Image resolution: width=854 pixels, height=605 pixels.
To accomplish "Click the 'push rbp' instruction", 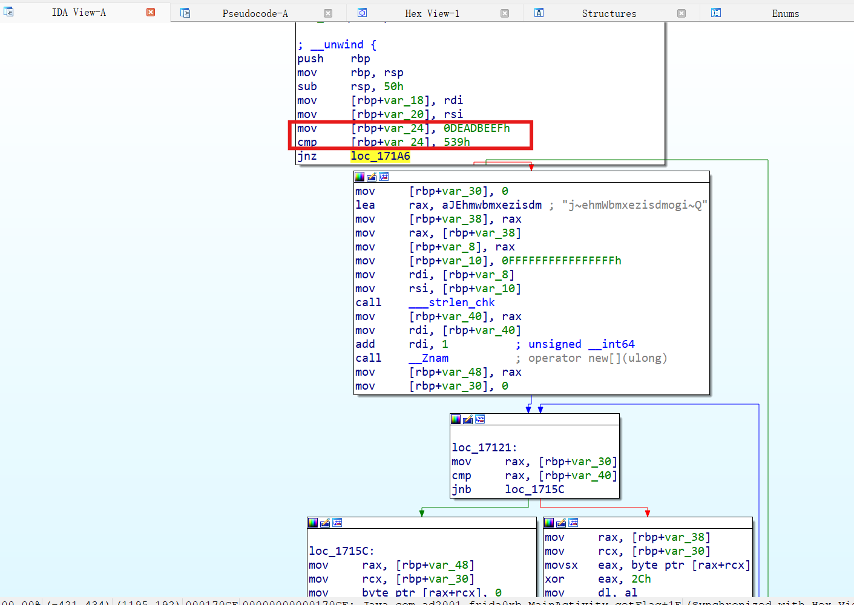I will (333, 59).
